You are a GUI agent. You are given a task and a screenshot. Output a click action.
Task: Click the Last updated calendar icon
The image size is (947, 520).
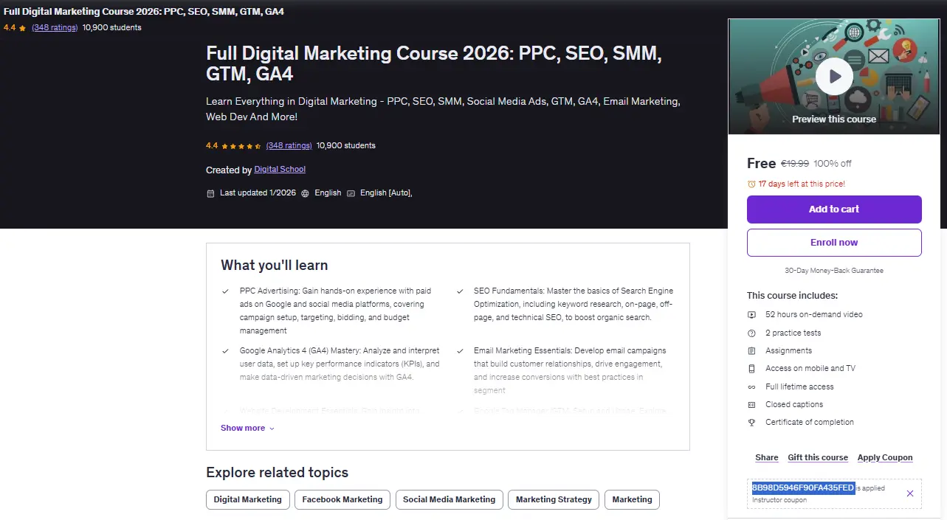coord(210,193)
